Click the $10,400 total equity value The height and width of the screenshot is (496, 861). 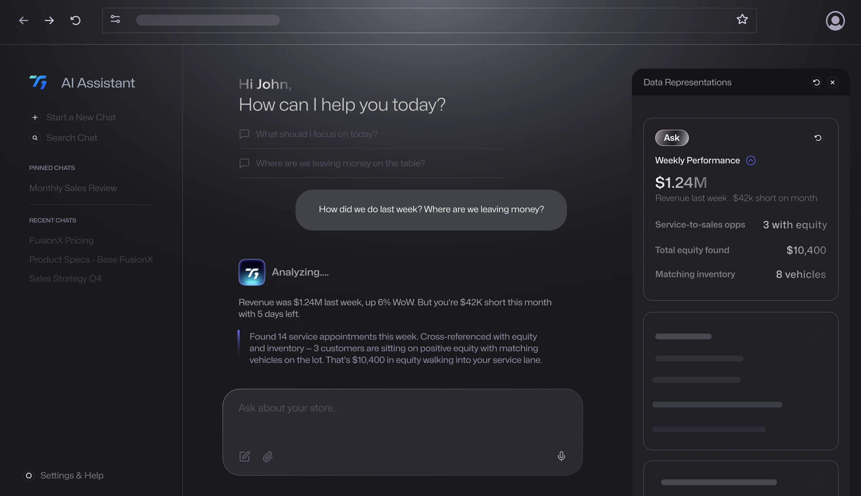tap(806, 250)
